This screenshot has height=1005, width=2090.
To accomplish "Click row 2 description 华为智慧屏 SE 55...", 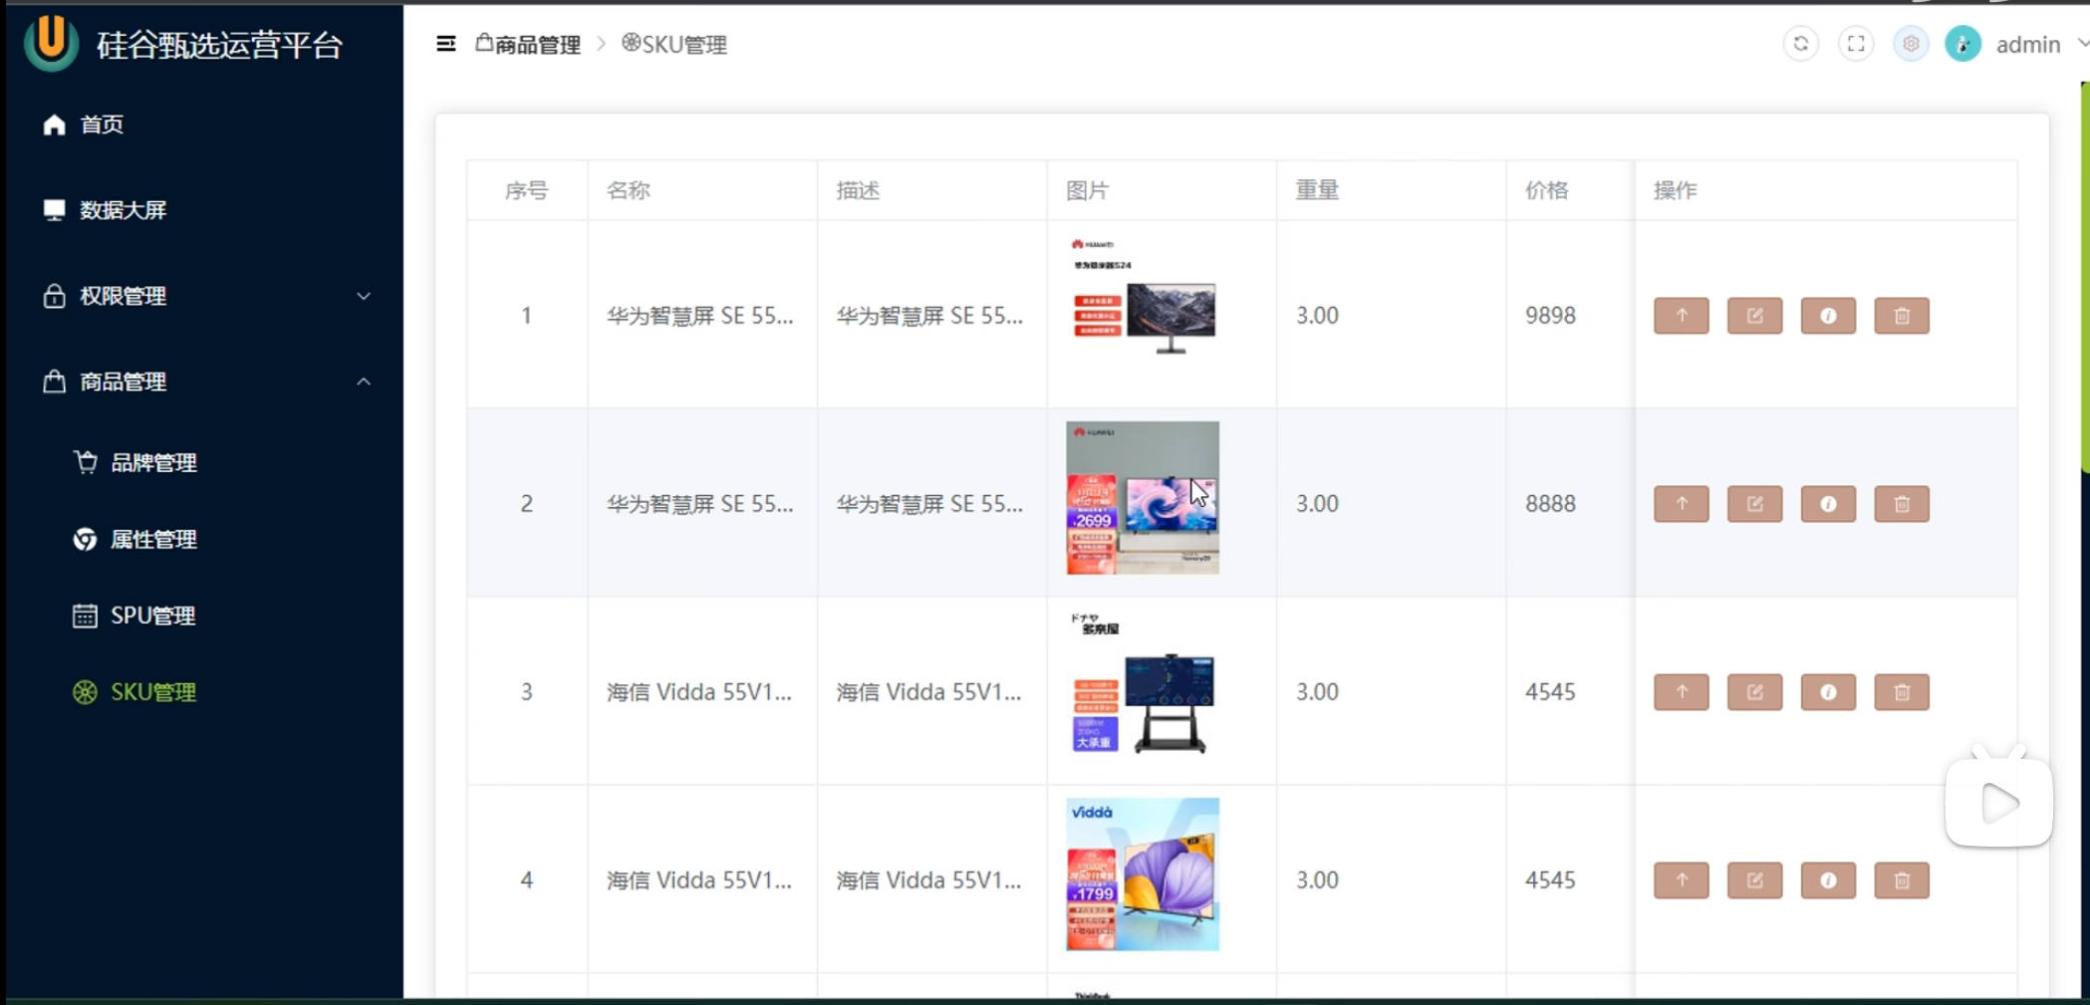I will tap(929, 504).
